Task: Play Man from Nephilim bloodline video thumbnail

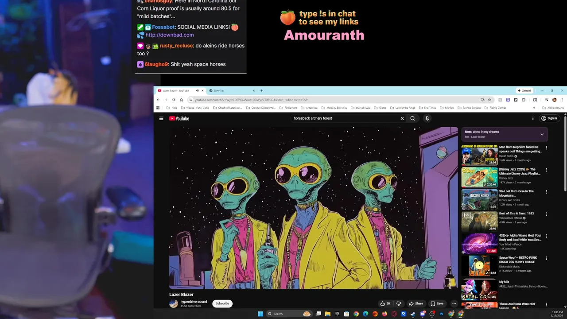Action: [479, 155]
